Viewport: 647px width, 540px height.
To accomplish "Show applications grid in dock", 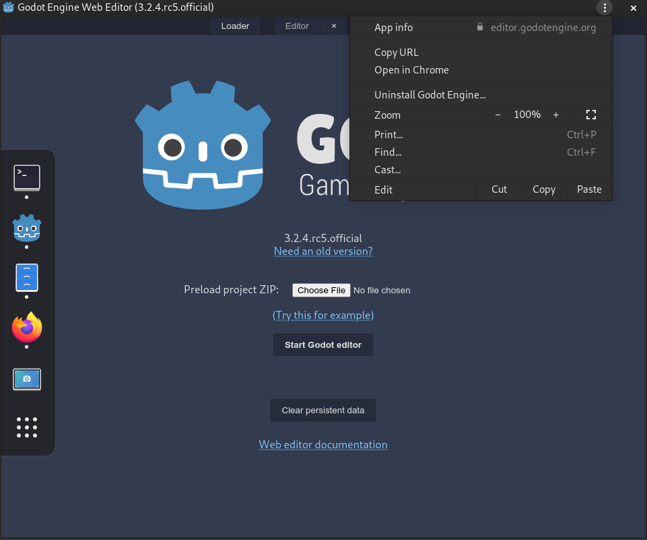I will coord(27,427).
